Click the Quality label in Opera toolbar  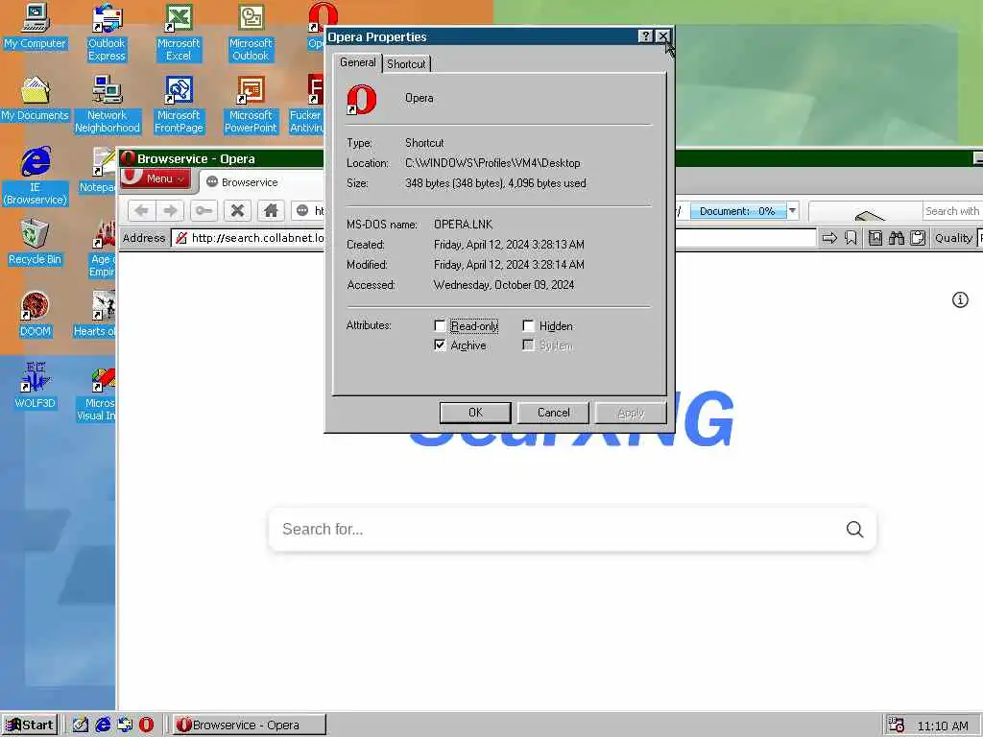pyautogui.click(x=953, y=238)
